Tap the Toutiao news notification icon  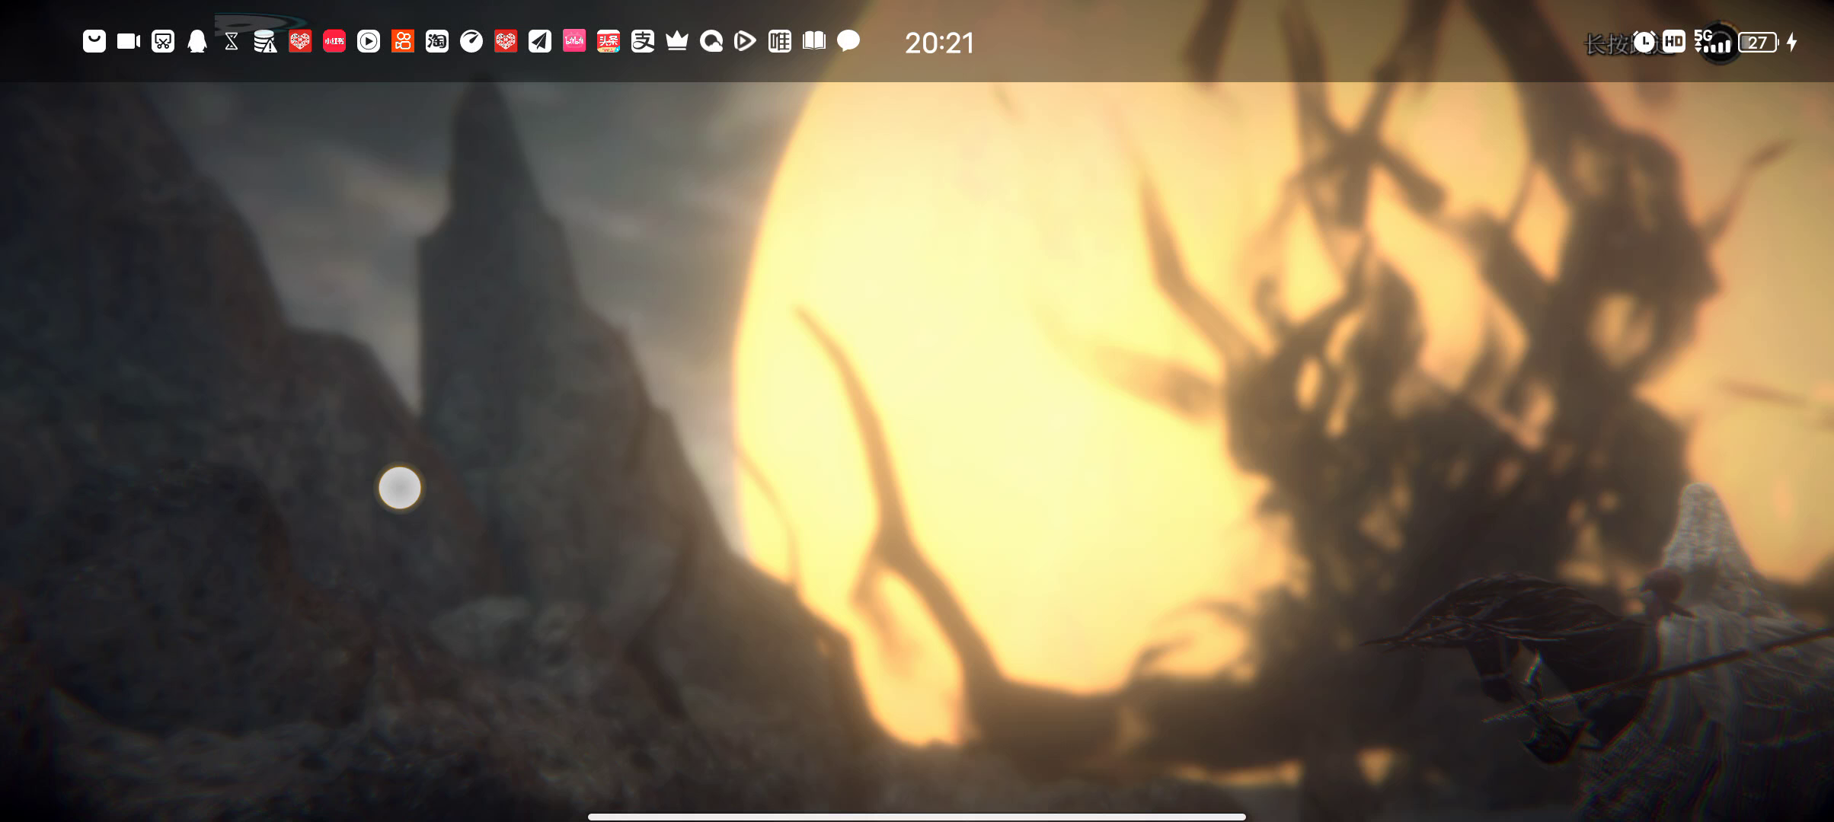(x=609, y=42)
